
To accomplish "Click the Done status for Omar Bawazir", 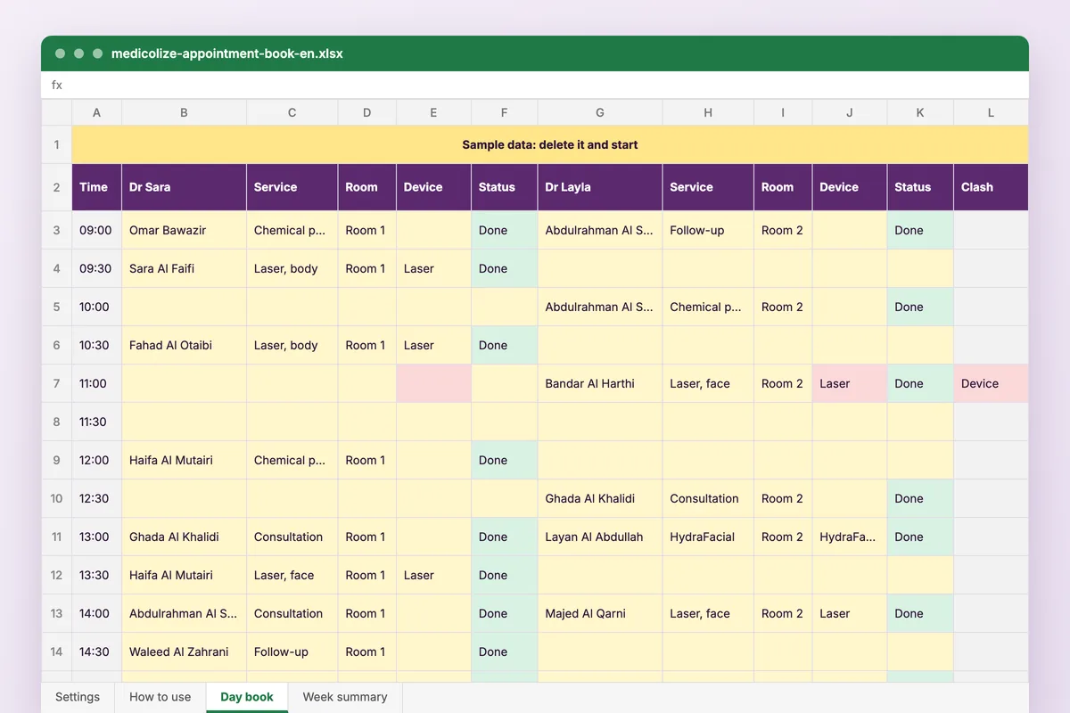I will point(505,230).
